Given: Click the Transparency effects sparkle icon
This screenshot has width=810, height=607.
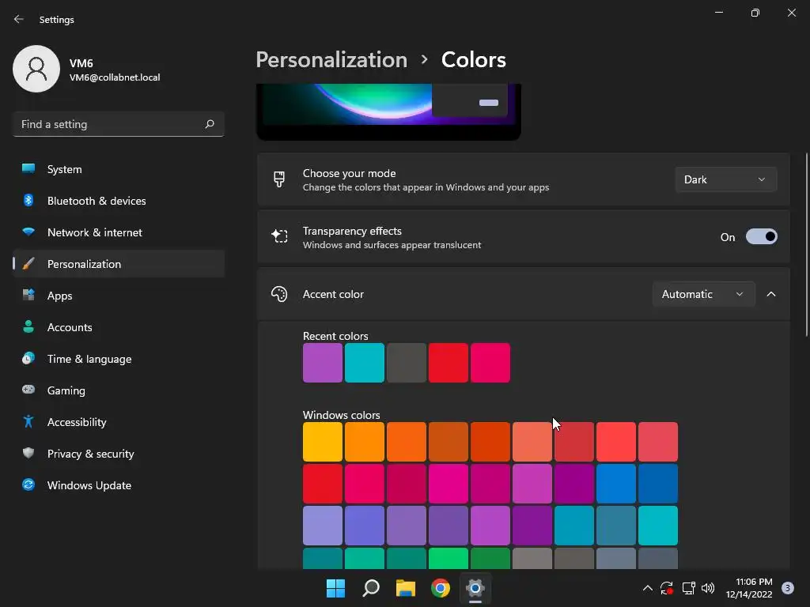Looking at the screenshot, I should (279, 236).
